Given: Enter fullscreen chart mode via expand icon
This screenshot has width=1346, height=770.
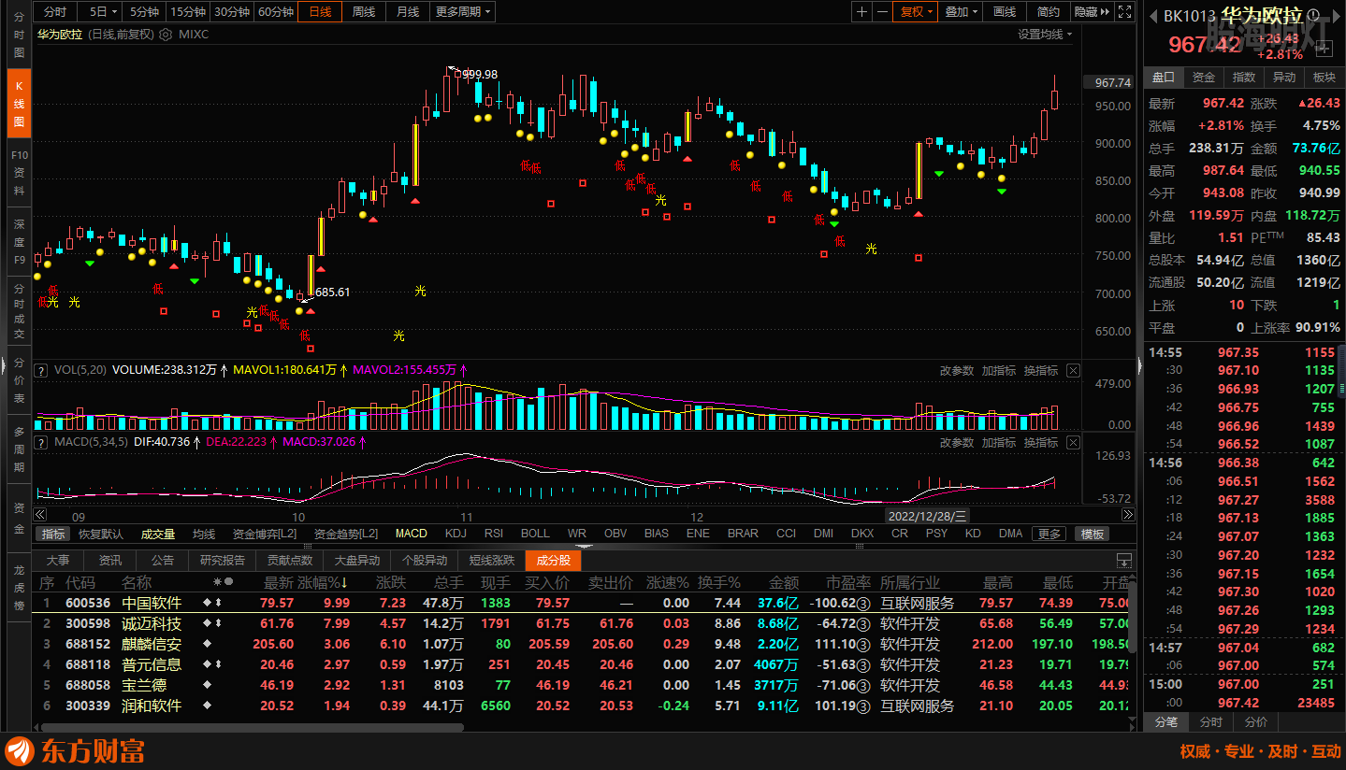Looking at the screenshot, I should click(1126, 12).
